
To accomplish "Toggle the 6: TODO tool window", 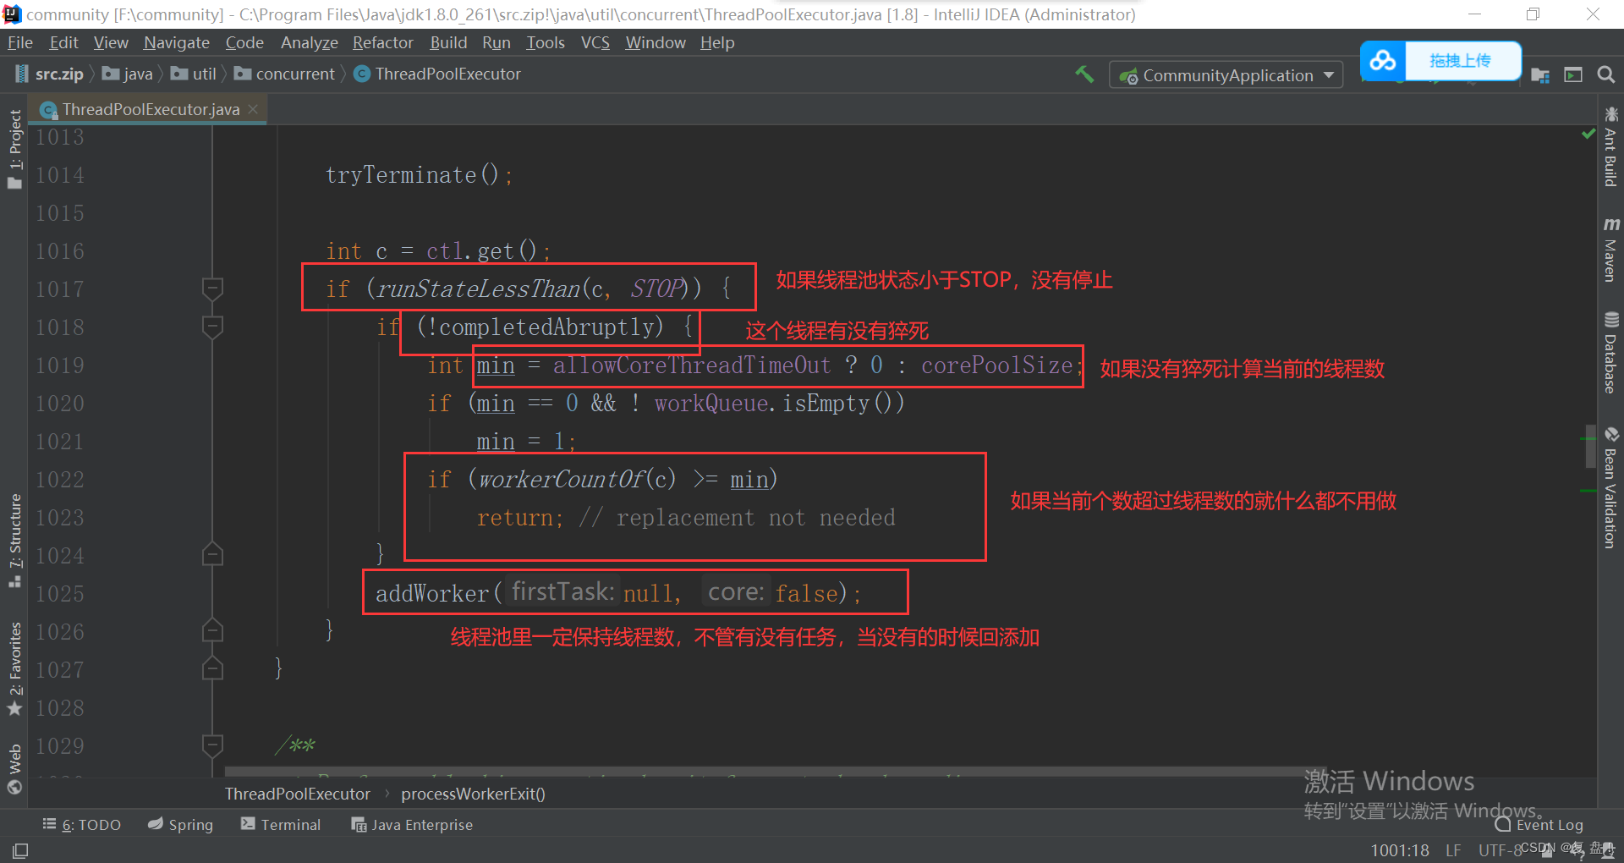I will [x=82, y=825].
